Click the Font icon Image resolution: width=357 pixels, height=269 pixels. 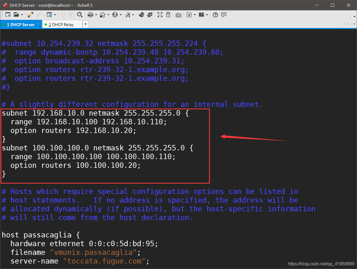(x=127, y=15)
